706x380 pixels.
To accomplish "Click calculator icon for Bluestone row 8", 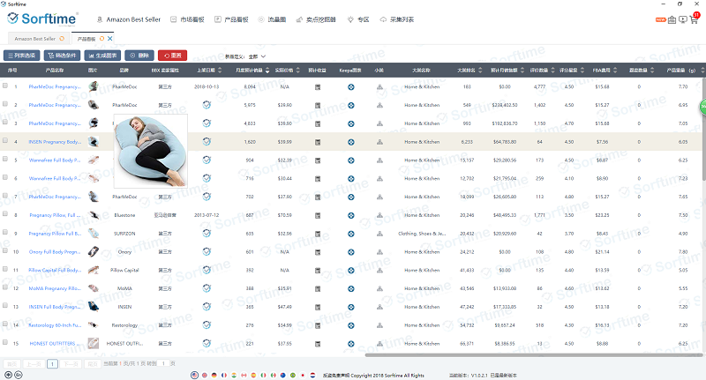I will point(318,215).
